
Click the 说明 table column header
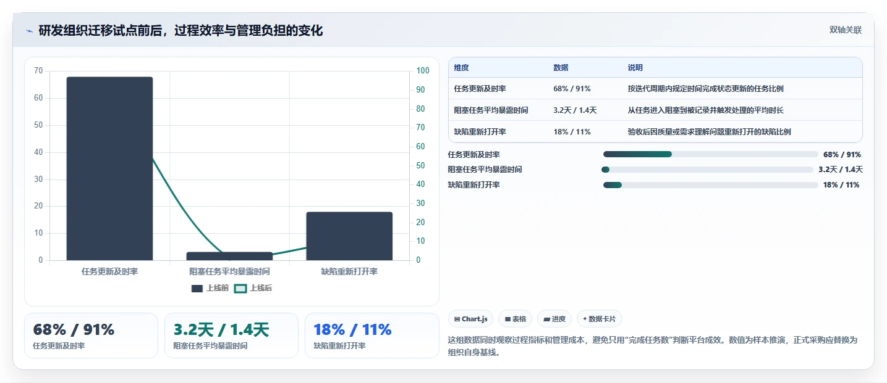pyautogui.click(x=635, y=68)
